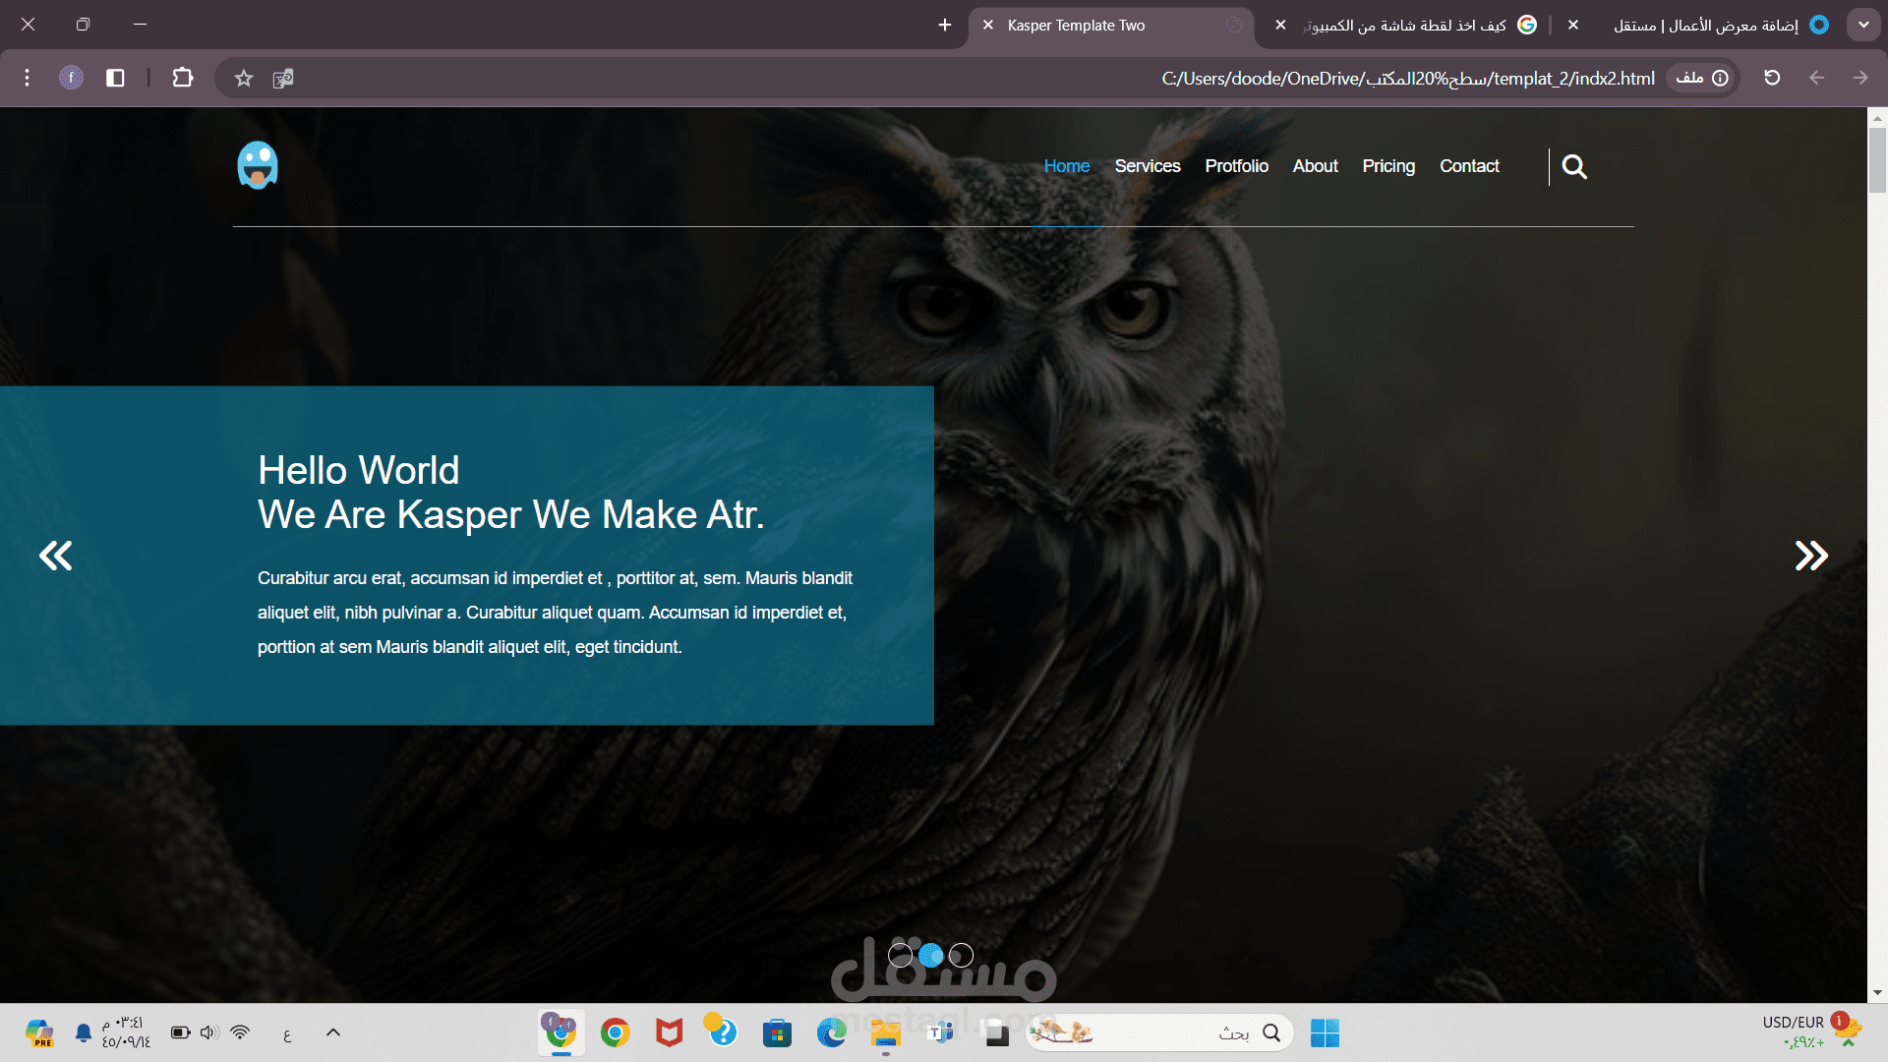Open Microsoft Store from taskbar
Viewport: 1888px width, 1062px height.
pos(777,1032)
